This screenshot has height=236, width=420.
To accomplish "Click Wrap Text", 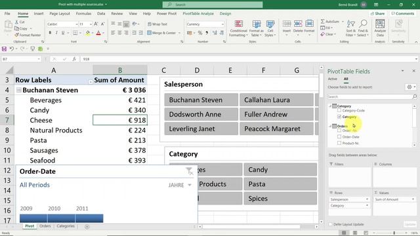I will click(157, 24).
